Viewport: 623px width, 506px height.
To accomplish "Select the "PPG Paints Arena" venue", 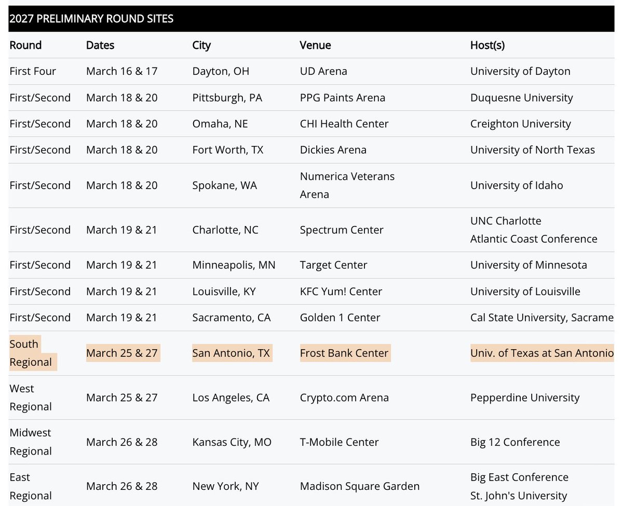I will coord(342,98).
